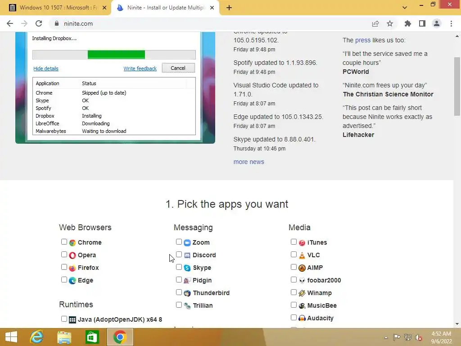Click the page vertical scrollbar thumb
Screen dimensions: 461x346
pos(457,86)
